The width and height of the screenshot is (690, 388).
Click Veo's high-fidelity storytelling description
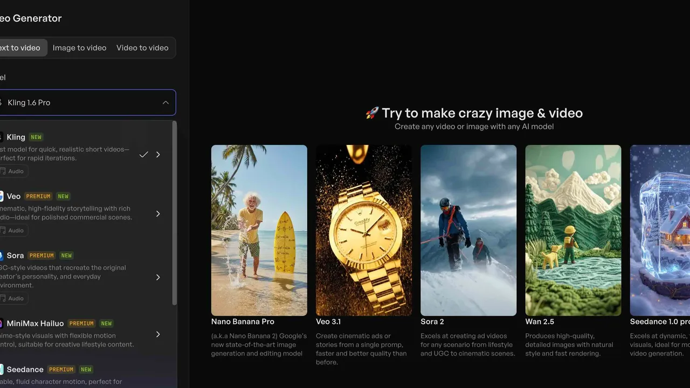pyautogui.click(x=66, y=213)
